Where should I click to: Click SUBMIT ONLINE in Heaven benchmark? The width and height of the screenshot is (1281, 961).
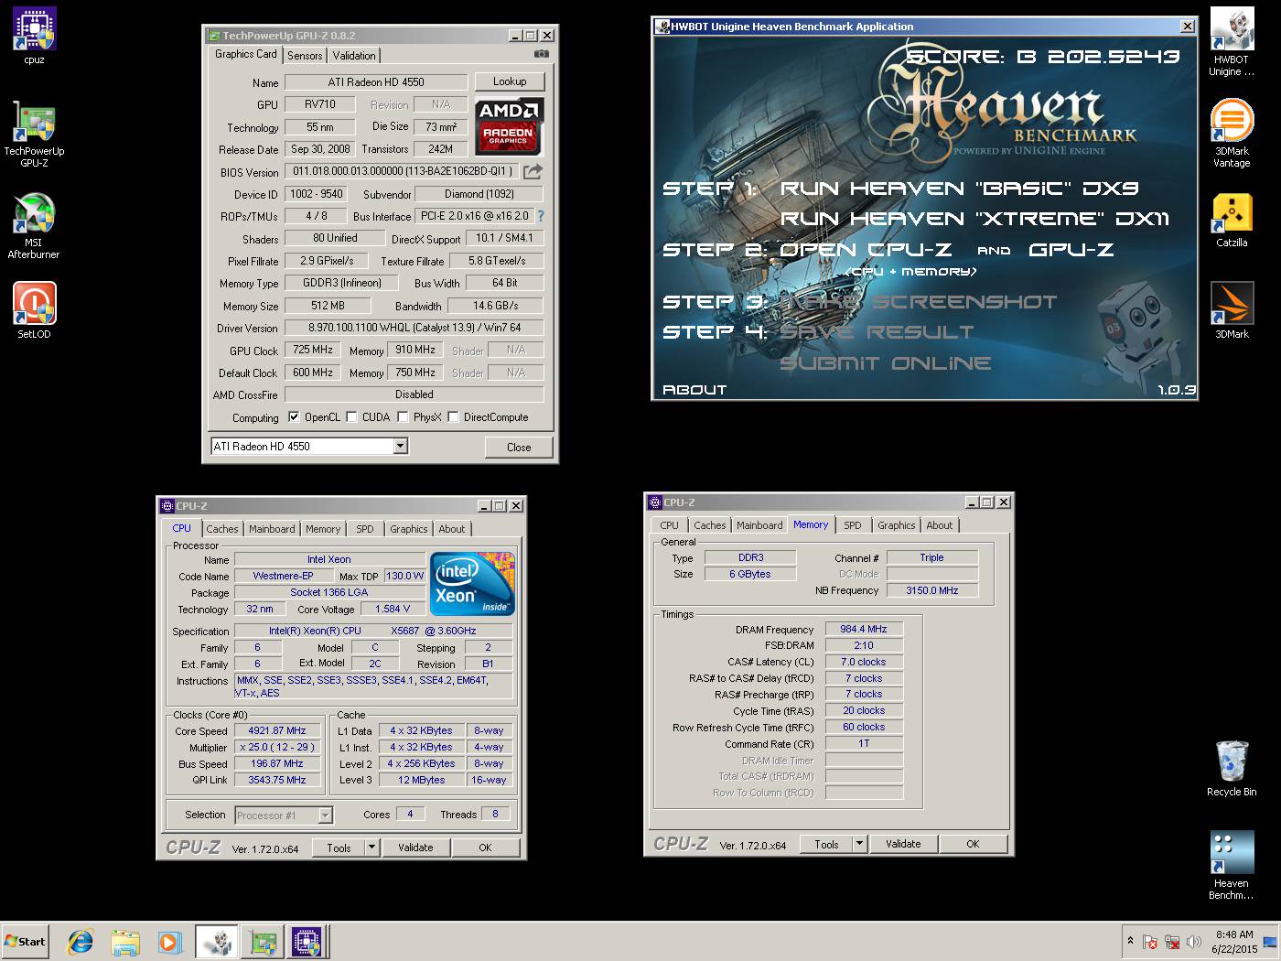click(x=885, y=362)
